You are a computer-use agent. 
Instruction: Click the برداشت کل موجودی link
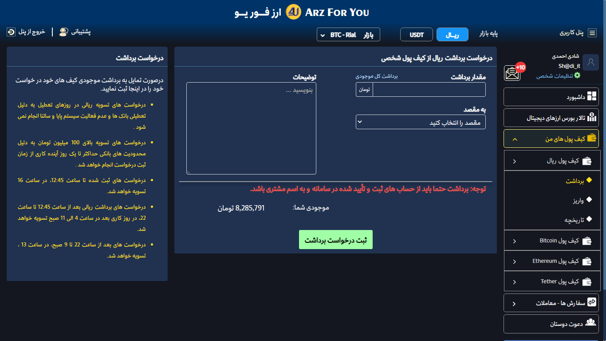377,76
